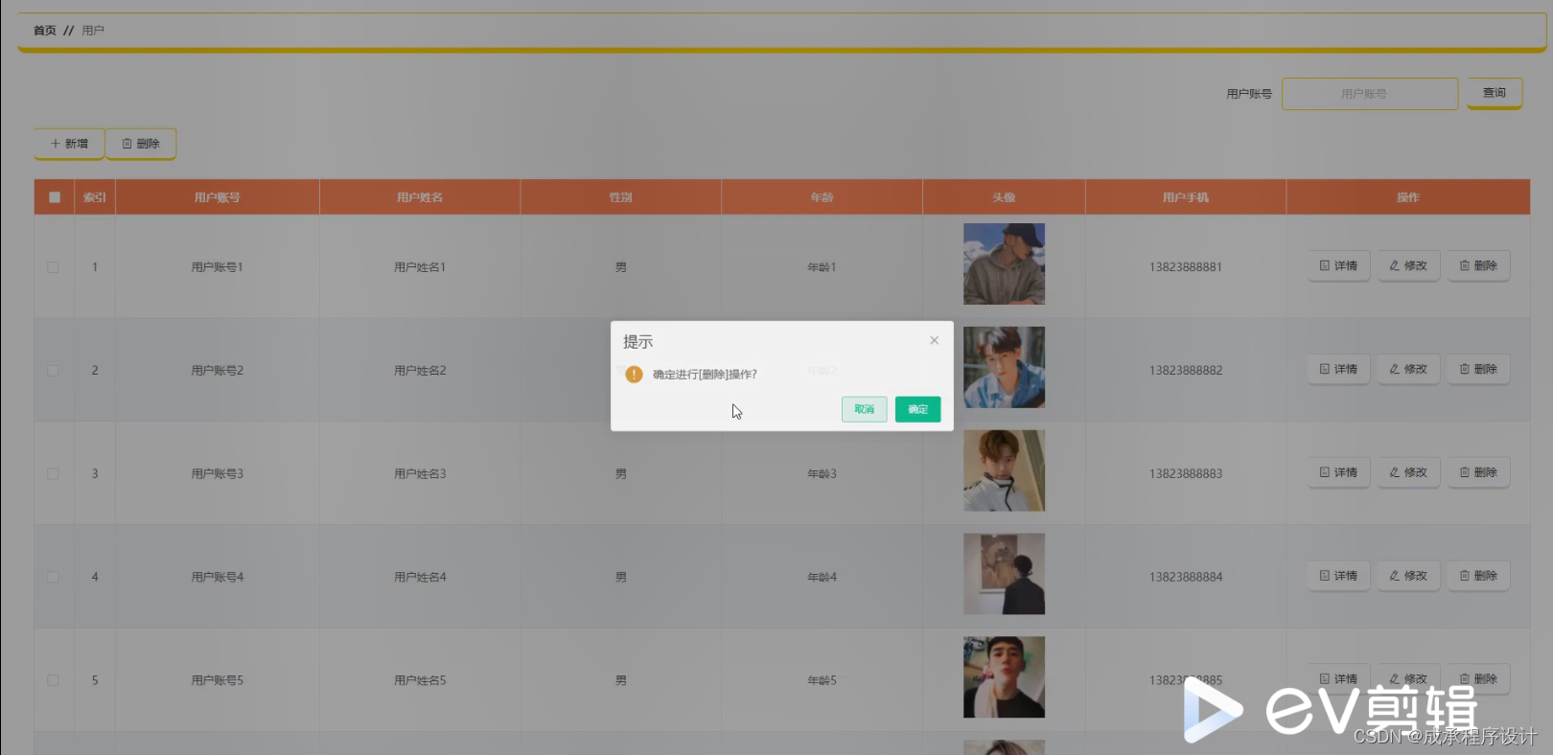Close the 提示 dialog with the X
Screen dimensions: 1553x755
934,340
